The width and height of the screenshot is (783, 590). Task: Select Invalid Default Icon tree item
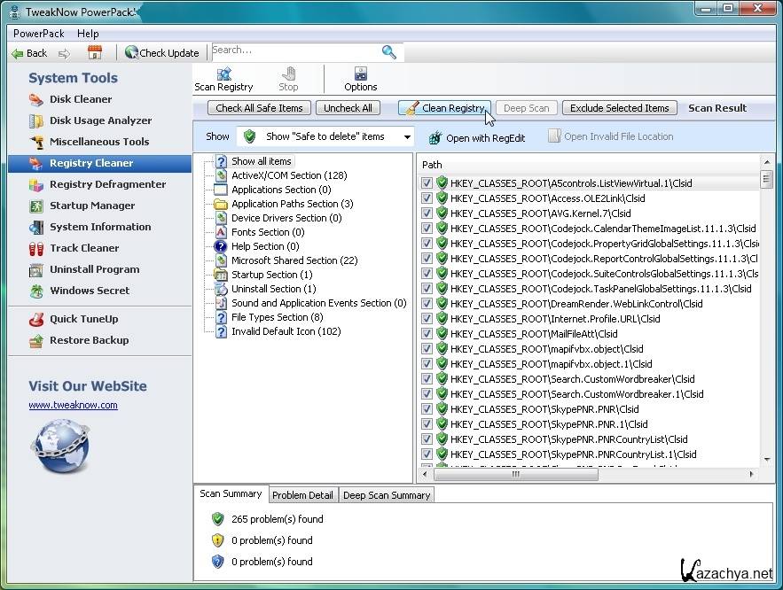click(286, 331)
